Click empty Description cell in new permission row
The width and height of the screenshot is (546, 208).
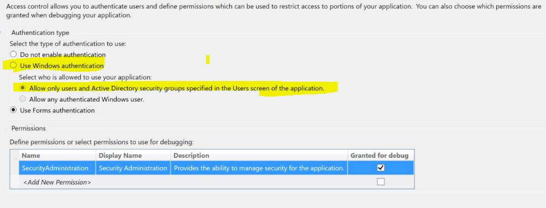tap(259, 182)
